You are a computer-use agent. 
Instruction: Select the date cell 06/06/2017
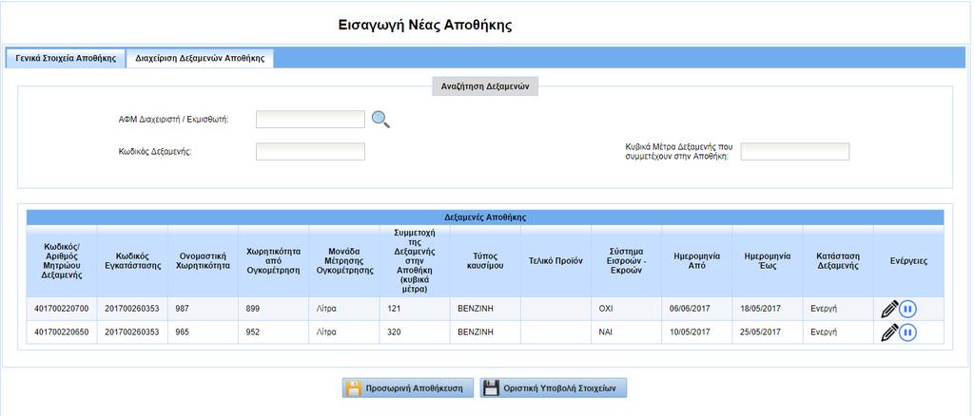point(697,309)
